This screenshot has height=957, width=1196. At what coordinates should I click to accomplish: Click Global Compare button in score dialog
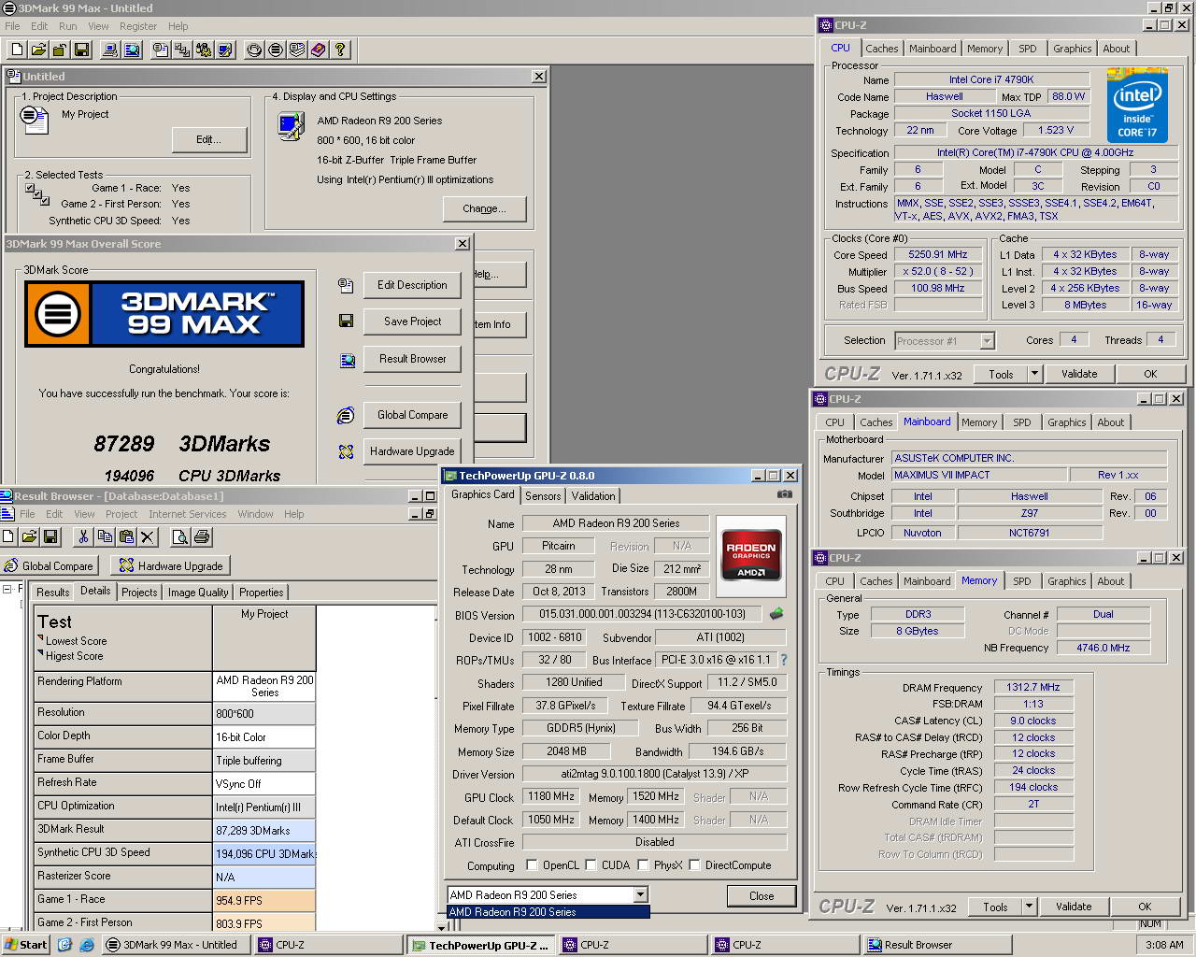(x=412, y=415)
